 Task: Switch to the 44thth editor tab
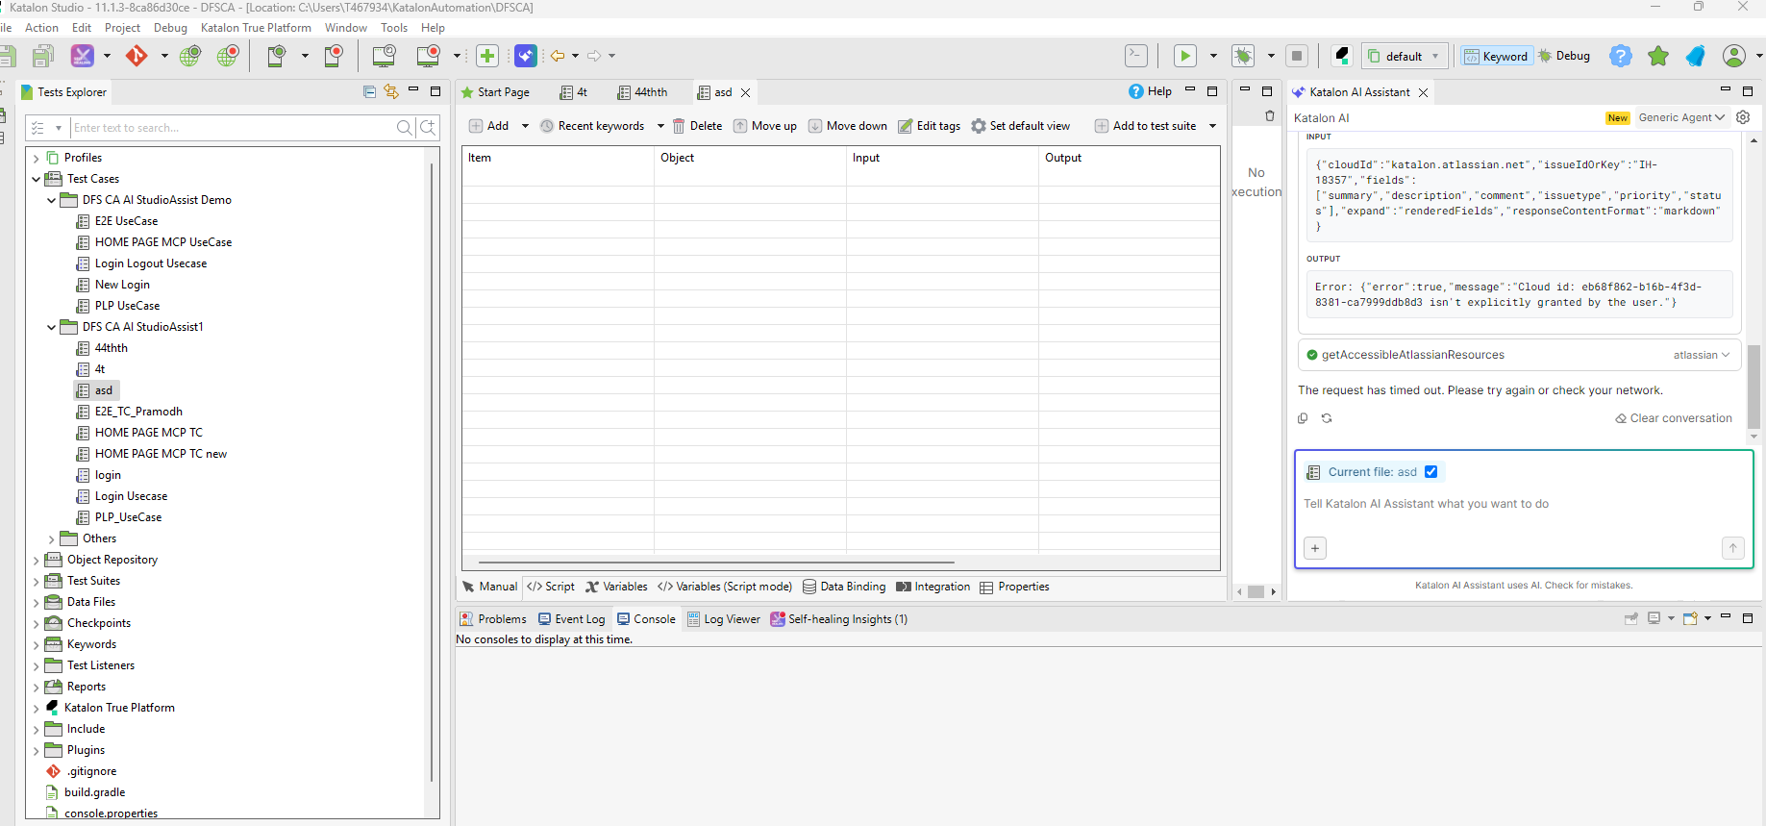642,92
